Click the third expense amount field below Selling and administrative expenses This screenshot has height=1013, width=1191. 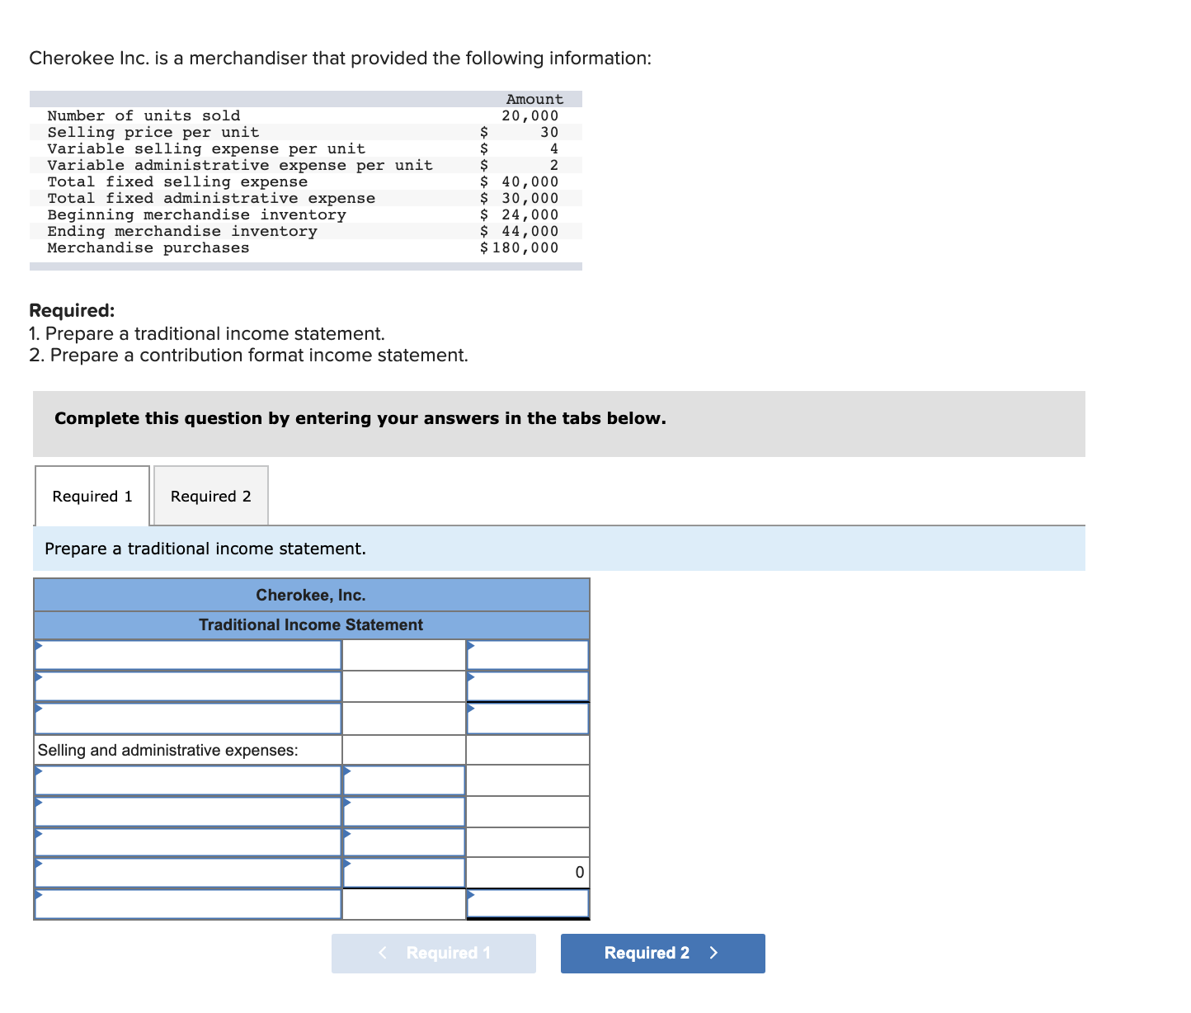404,842
